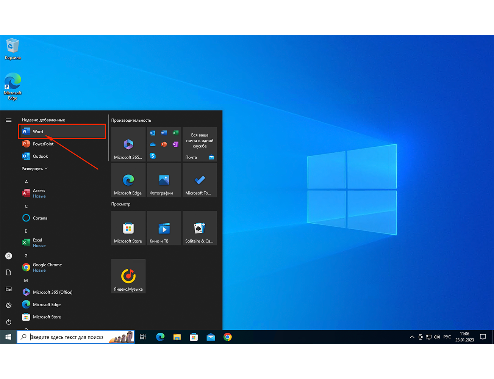Viewport: 494px width, 379px height.
Task: Open Task View on taskbar
Action: [143, 337]
